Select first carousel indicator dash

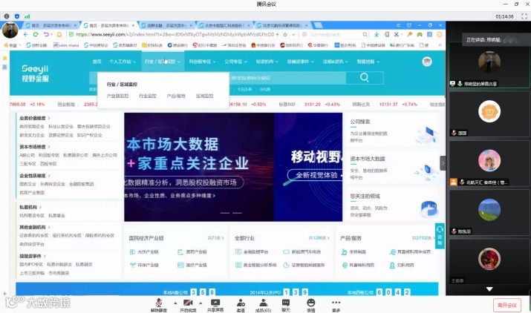225,213
